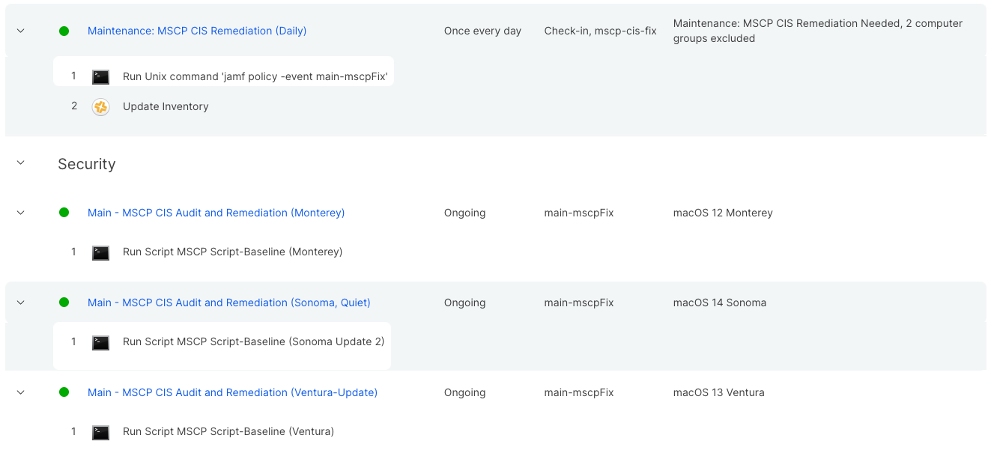Collapse the Security category section

click(21, 163)
